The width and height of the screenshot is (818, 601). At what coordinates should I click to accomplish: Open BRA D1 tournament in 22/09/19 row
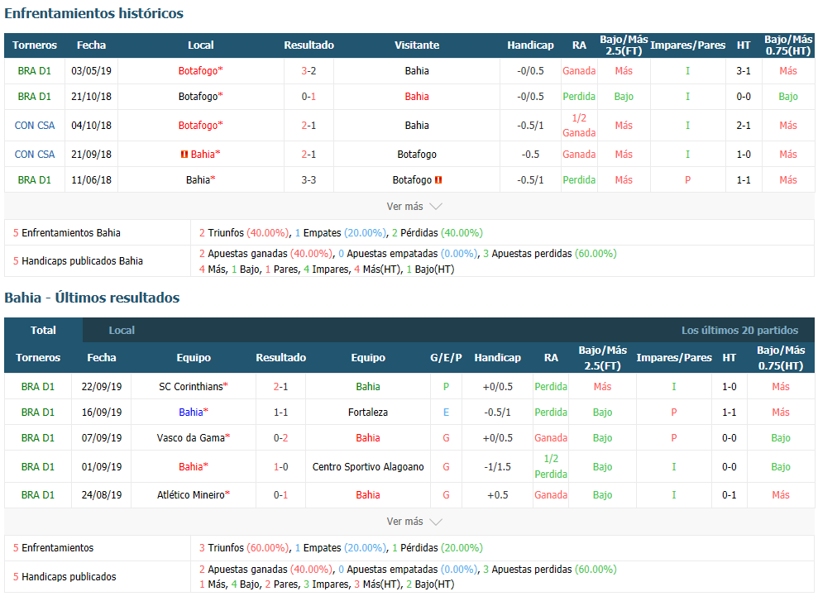[37, 387]
